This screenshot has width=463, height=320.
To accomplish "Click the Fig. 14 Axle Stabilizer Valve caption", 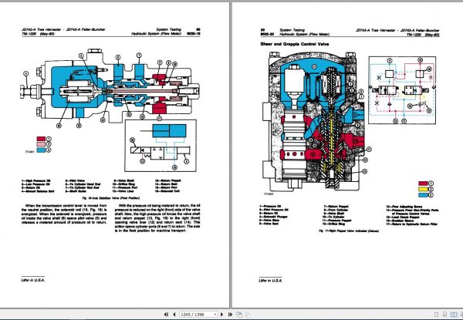I will pyautogui.click(x=110, y=198).
